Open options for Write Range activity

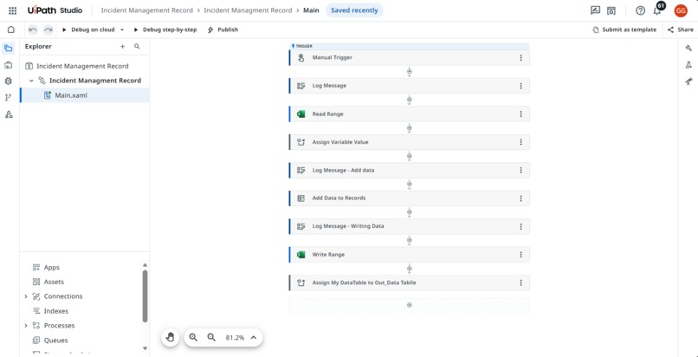[x=520, y=255]
